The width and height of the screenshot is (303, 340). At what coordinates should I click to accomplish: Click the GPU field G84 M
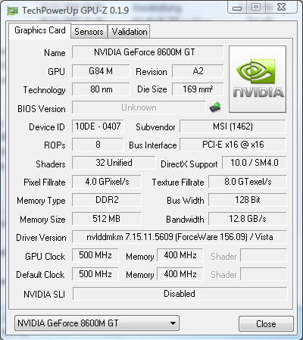pyautogui.click(x=101, y=71)
